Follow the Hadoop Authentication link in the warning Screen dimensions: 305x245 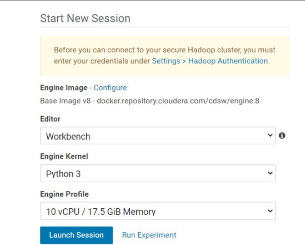pos(229,61)
